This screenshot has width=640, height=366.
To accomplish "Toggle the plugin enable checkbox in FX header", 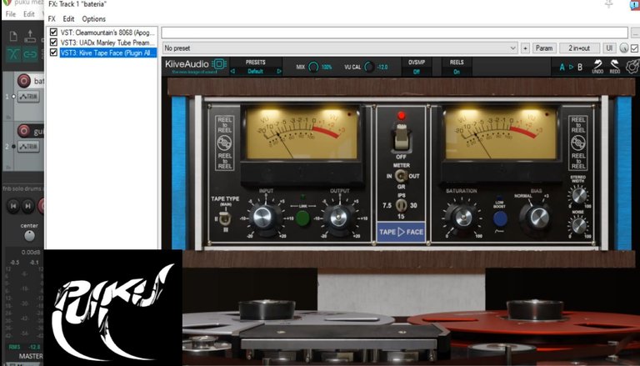I will coord(634,48).
